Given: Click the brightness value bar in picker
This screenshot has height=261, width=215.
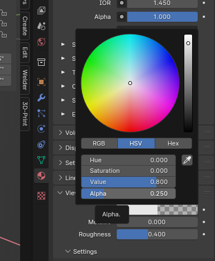Looking at the screenshot, I should [x=188, y=83].
